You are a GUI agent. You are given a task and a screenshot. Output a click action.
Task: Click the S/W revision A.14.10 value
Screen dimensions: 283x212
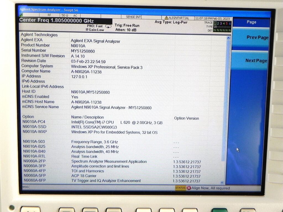pos(78,56)
